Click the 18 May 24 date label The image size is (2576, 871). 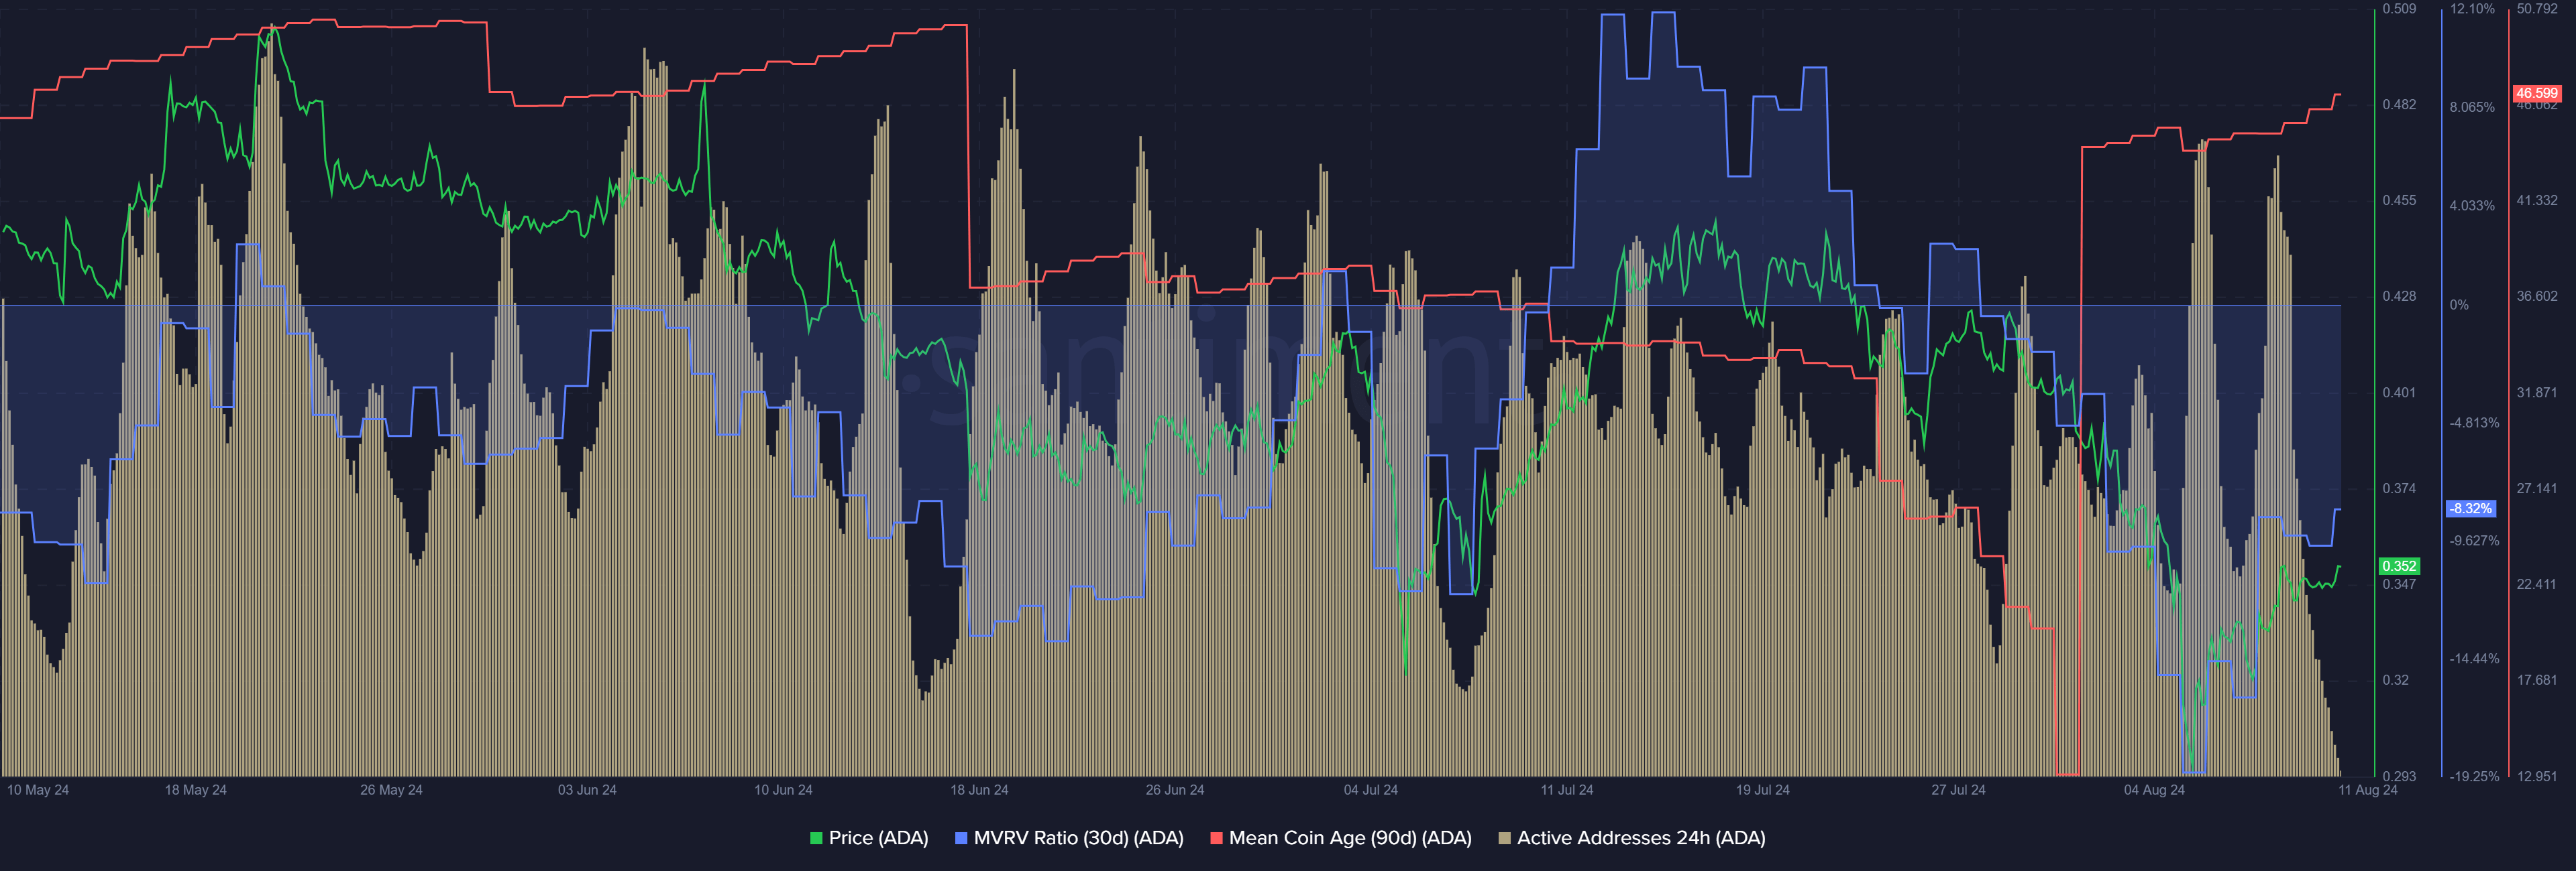(x=196, y=790)
